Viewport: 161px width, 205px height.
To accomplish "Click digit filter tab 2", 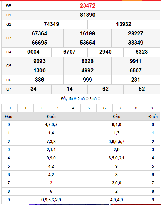I will tap(41, 108).
